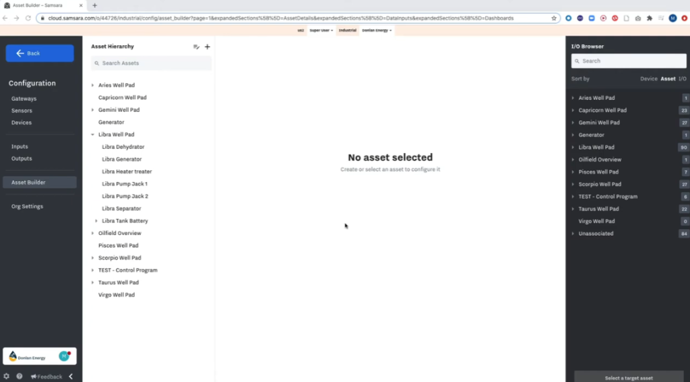Open Org Settings
The width and height of the screenshot is (690, 382).
[x=27, y=206]
